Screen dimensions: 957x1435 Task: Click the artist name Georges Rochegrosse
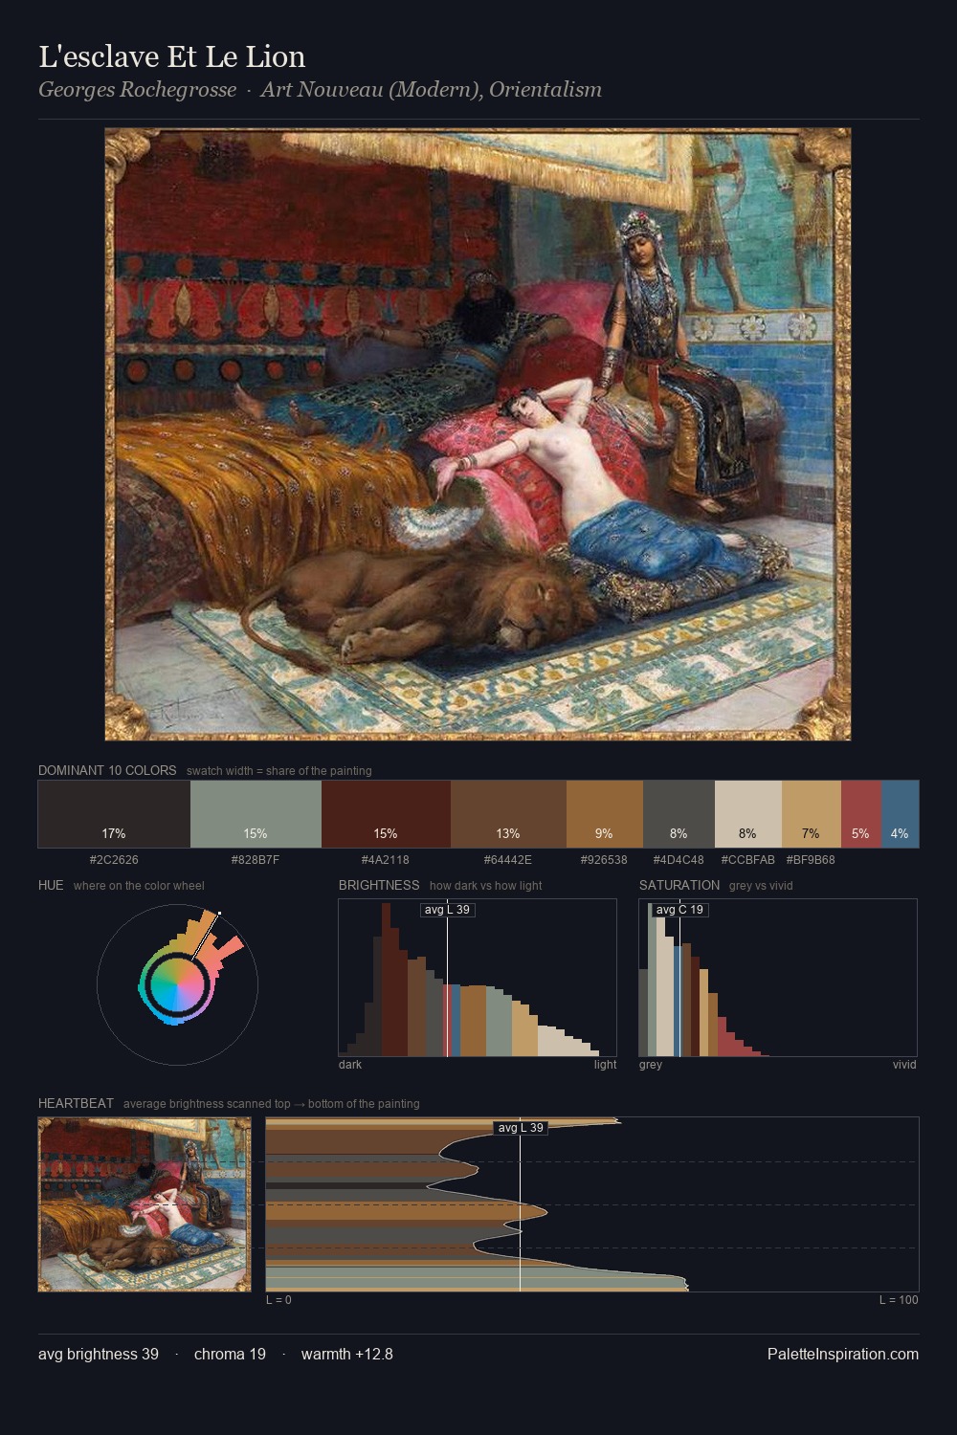137,90
